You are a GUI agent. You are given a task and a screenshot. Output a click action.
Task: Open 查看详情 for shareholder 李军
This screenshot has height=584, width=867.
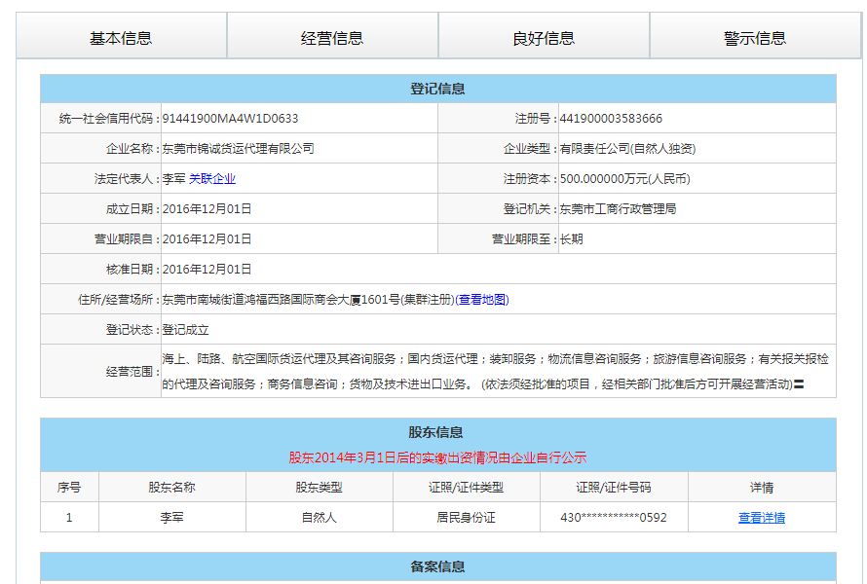(762, 518)
